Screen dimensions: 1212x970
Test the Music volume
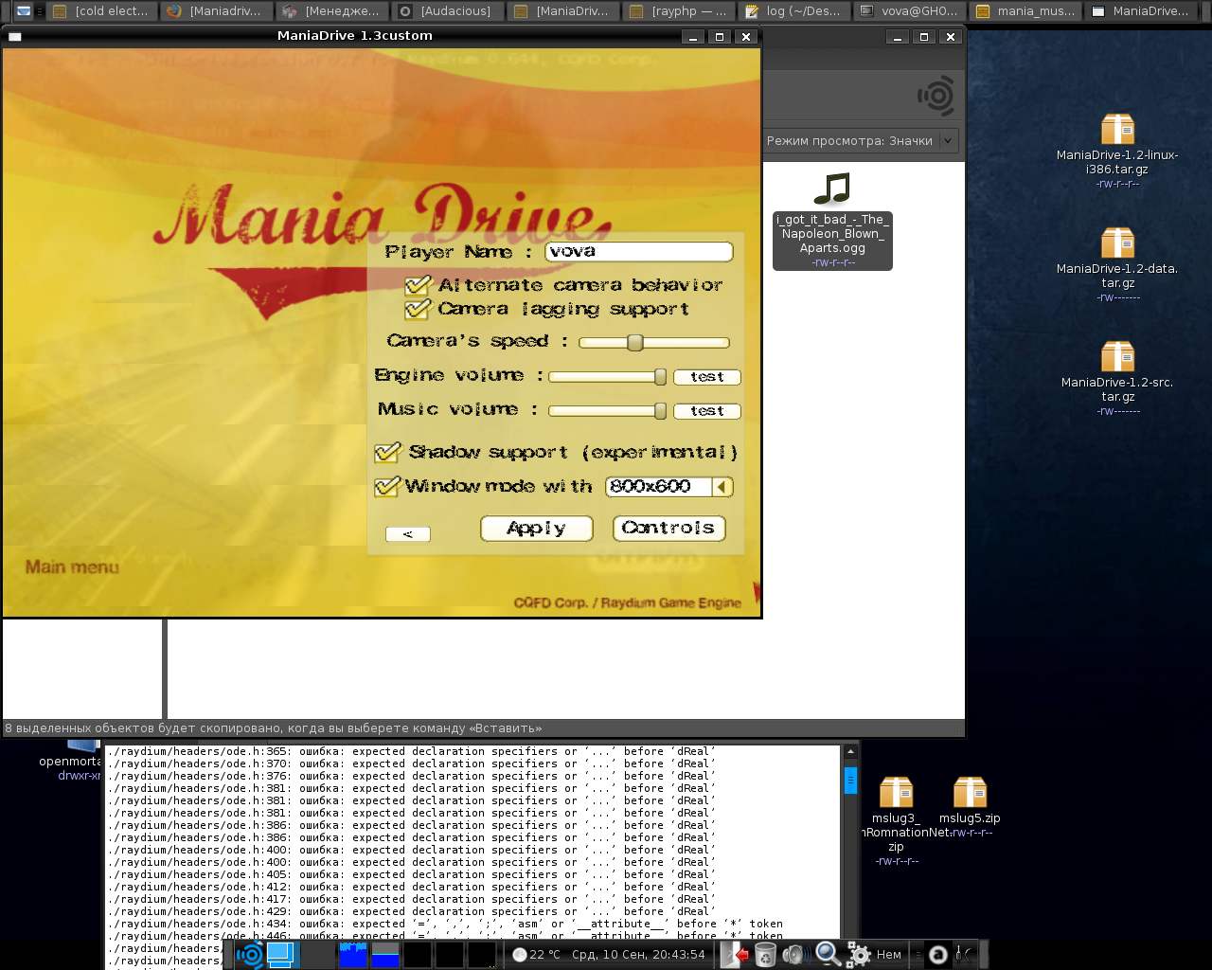click(x=707, y=411)
